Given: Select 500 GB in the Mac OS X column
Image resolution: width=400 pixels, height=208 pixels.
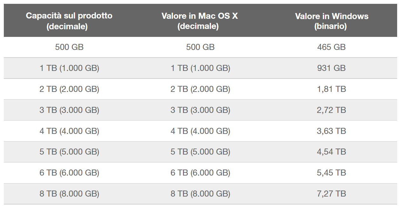Looking at the screenshot, I should click(x=200, y=47).
